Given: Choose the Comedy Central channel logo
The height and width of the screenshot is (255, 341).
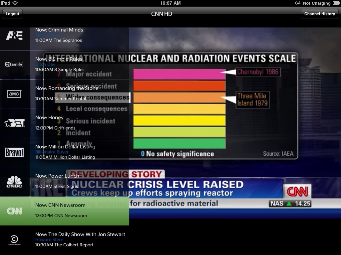Looking at the screenshot, I should (x=14, y=240).
